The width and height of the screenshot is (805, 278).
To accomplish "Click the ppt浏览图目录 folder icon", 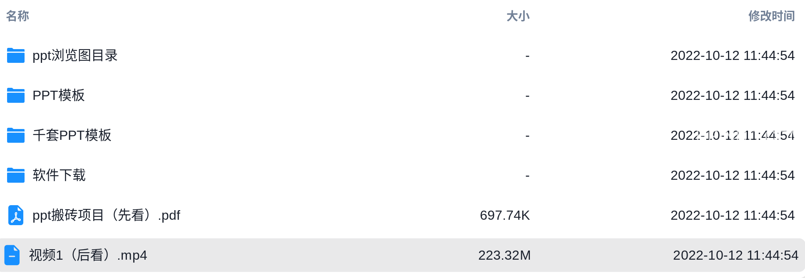I will pyautogui.click(x=16, y=55).
